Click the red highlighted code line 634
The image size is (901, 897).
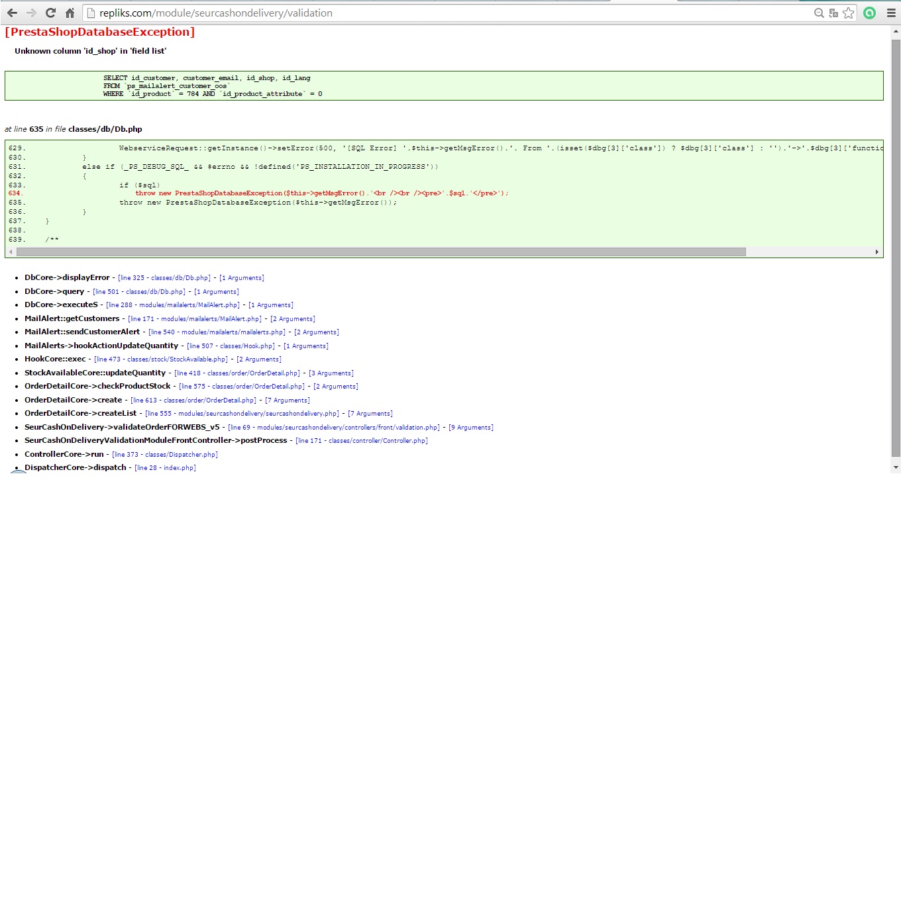pyautogui.click(x=322, y=193)
